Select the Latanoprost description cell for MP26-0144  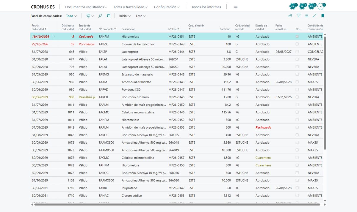click(131, 52)
